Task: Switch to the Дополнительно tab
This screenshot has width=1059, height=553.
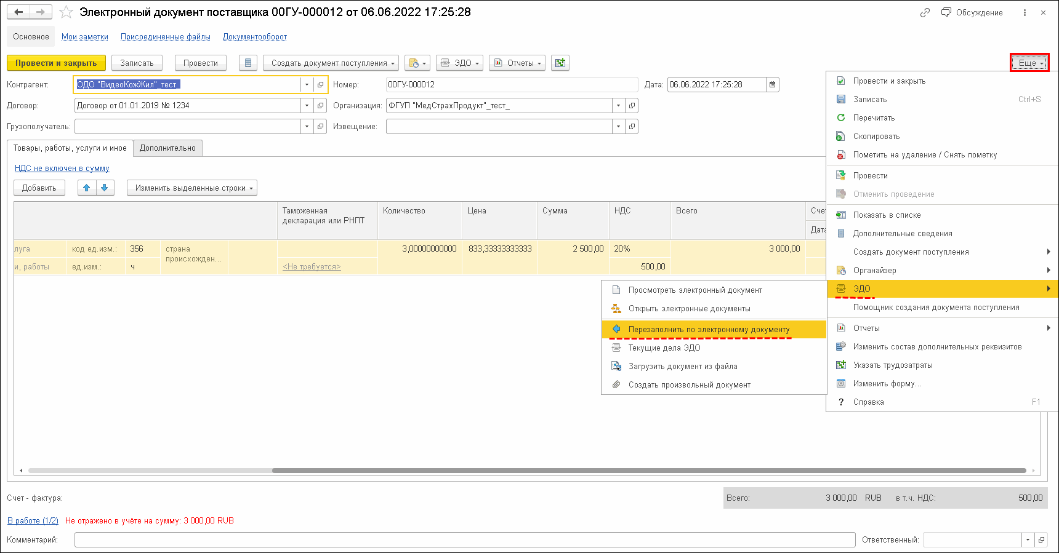Action: click(x=167, y=148)
